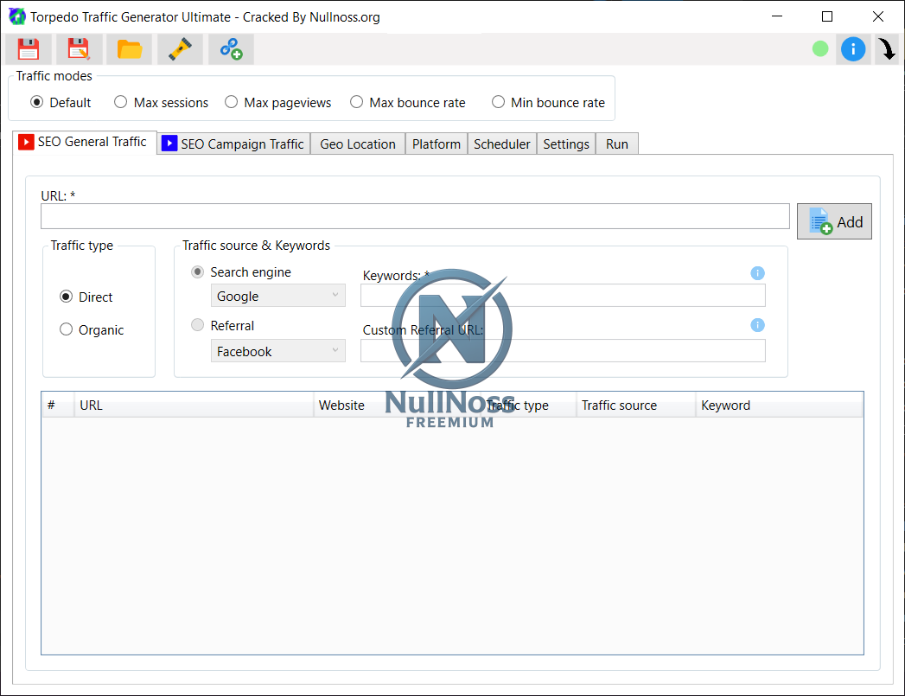Viewport: 905px width, 696px height.
Task: Click the Add button
Action: tap(835, 221)
